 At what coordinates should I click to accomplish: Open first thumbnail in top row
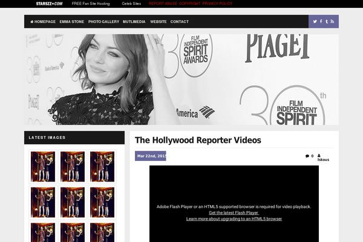[43, 166]
